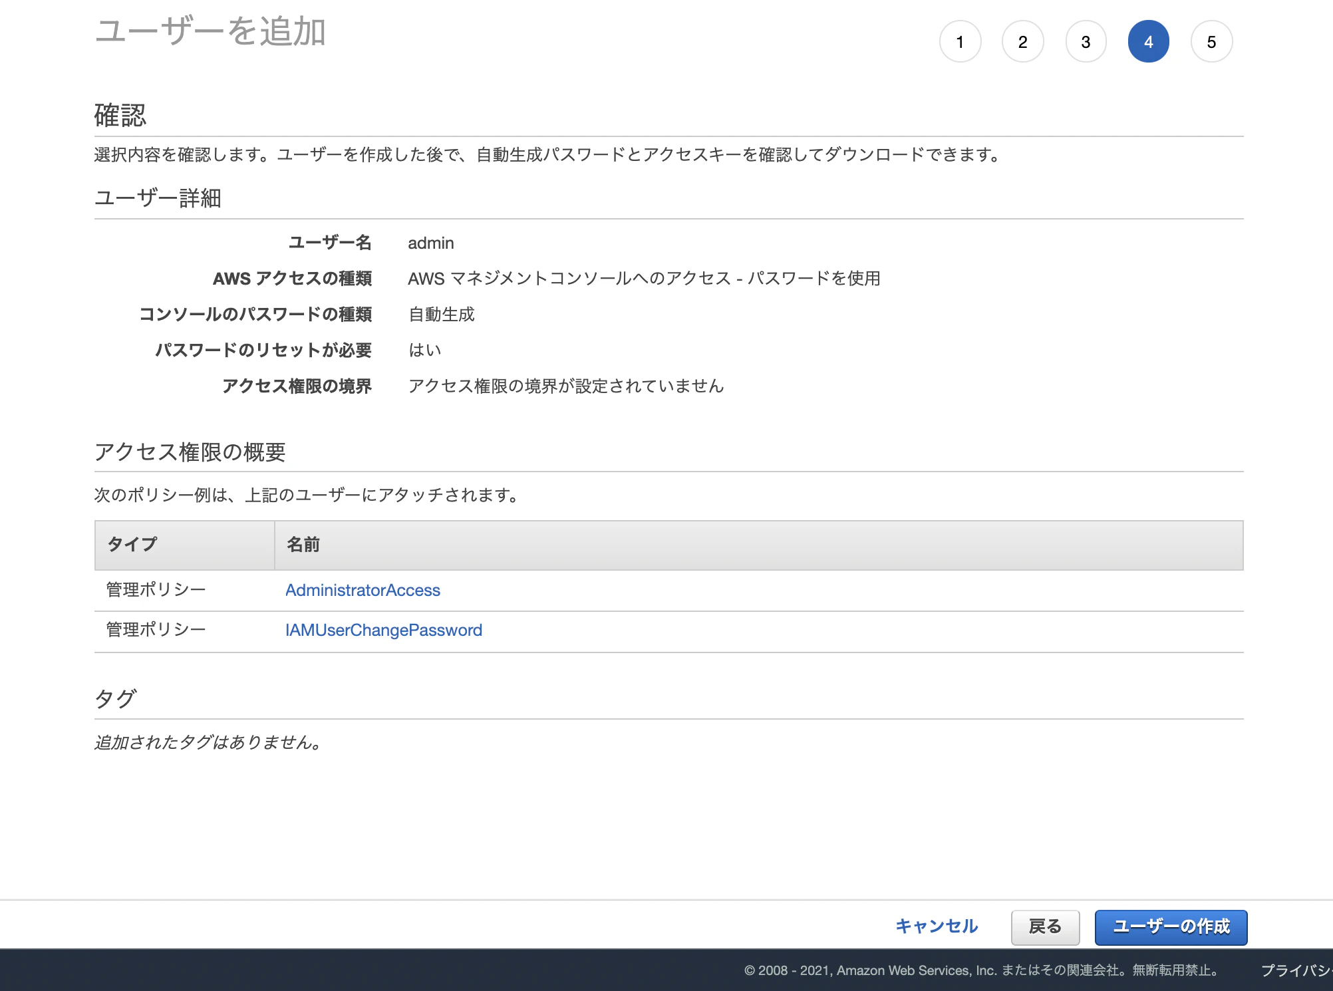The height and width of the screenshot is (991, 1333).
Task: Open the AdministratorAccess policy link
Action: tap(363, 590)
